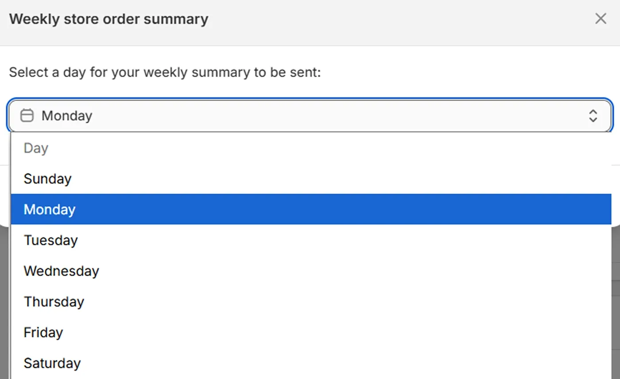
Task: Click the 'Weekly store order summary' dialog title
Action: 108,19
